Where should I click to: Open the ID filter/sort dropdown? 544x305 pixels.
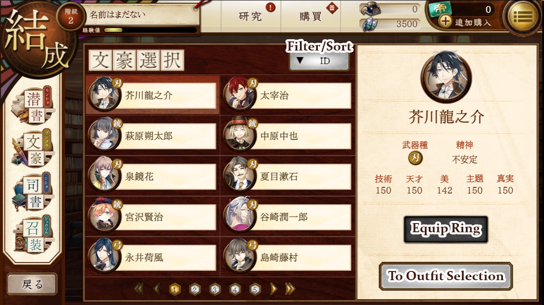pyautogui.click(x=319, y=61)
